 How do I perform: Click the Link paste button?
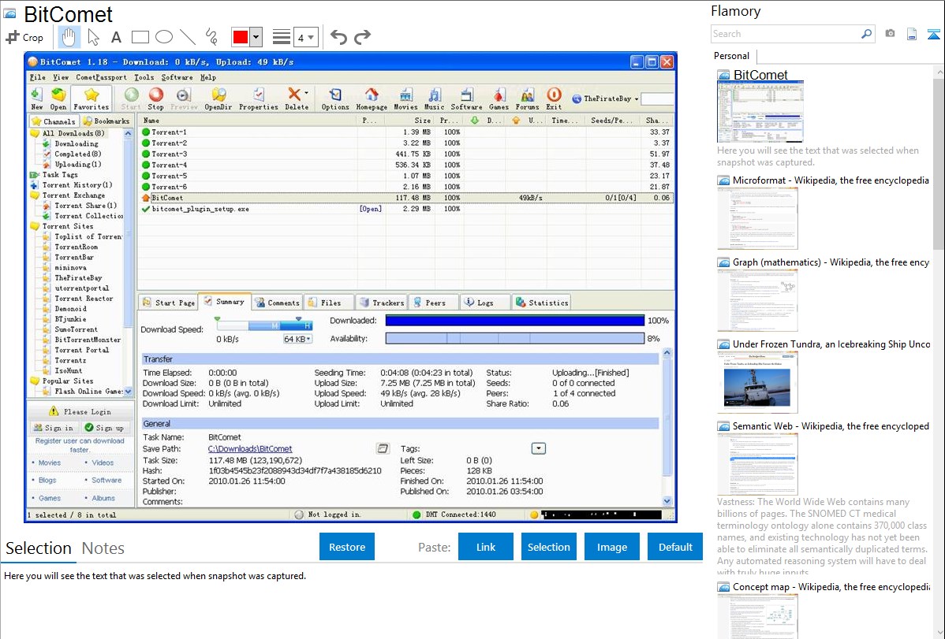(x=486, y=547)
